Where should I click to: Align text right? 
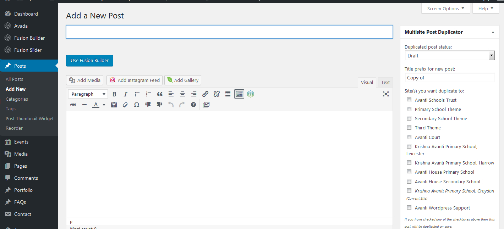[x=194, y=94]
